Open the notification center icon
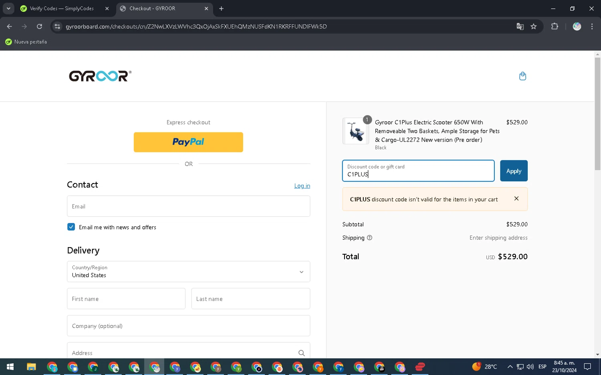 587,367
